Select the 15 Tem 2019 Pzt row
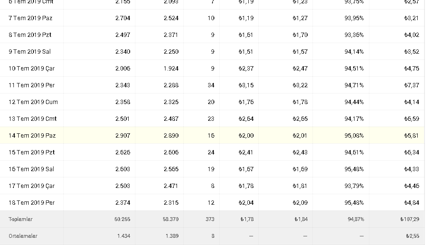Image resolution: width=433 pixels, height=245 pixels. tap(212, 152)
